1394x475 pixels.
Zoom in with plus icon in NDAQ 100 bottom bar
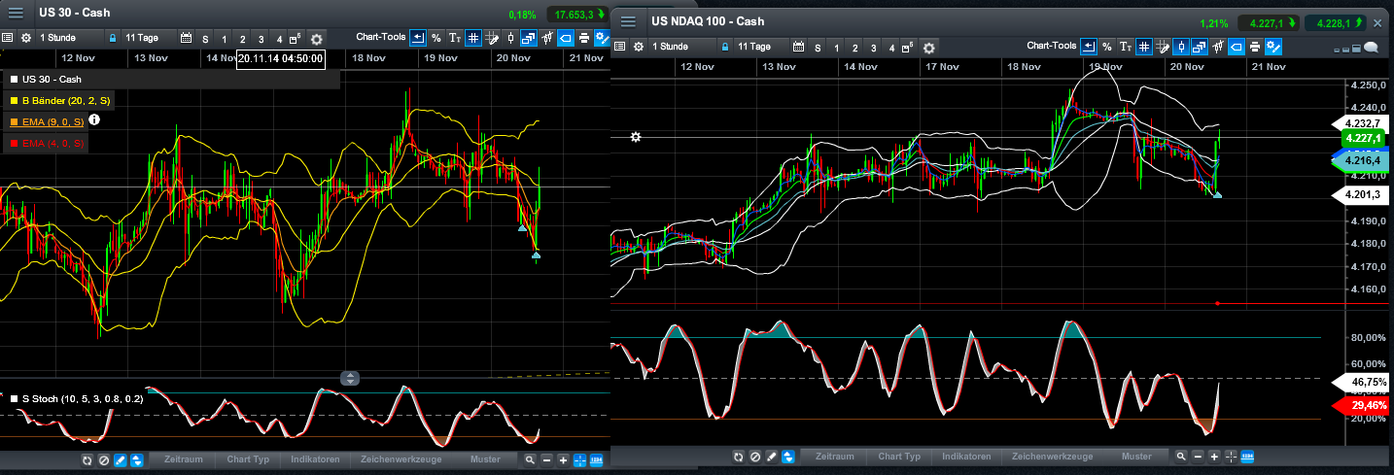(x=1214, y=457)
